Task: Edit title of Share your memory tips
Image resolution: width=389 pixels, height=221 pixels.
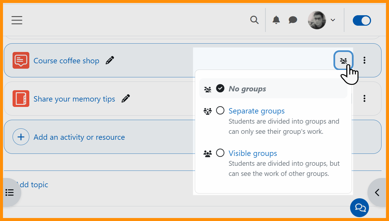Action: click(x=126, y=99)
